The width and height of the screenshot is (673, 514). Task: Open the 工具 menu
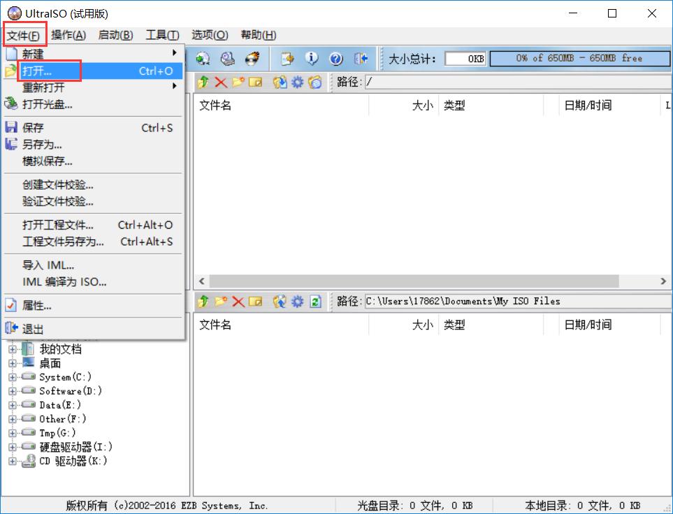(161, 35)
